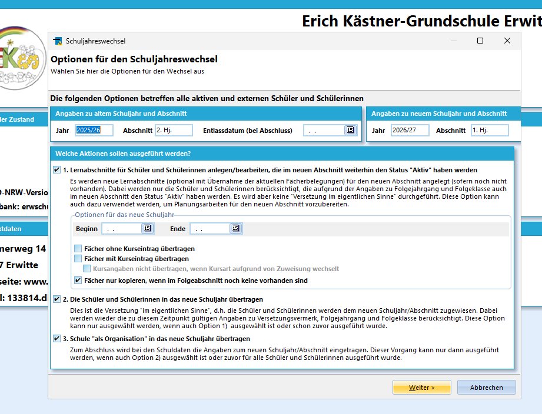Click the new Jahr field 2026/27
542x414 pixels.
click(x=410, y=130)
